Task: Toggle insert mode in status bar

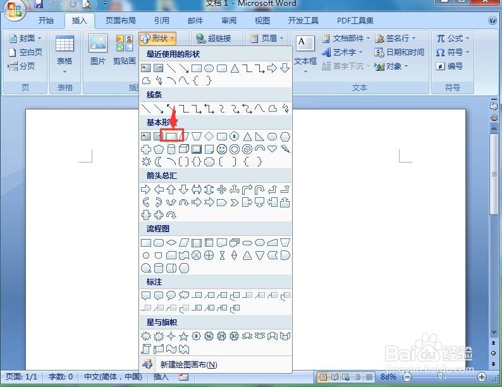Action: point(161,377)
